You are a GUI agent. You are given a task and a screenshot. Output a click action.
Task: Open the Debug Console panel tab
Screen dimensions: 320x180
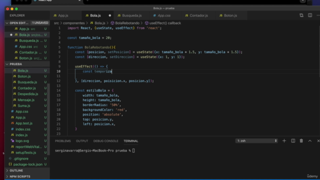tap(105, 141)
